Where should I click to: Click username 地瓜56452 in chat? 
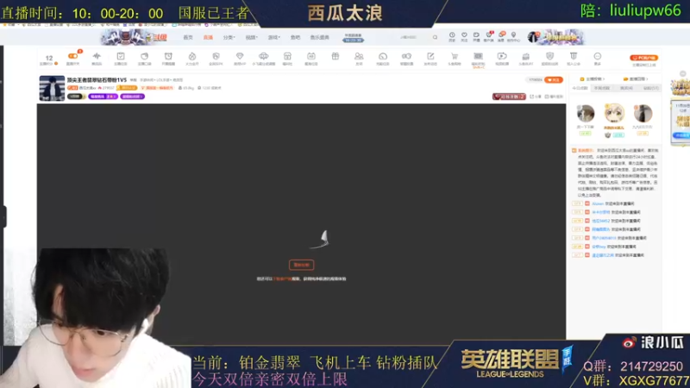[600, 221]
